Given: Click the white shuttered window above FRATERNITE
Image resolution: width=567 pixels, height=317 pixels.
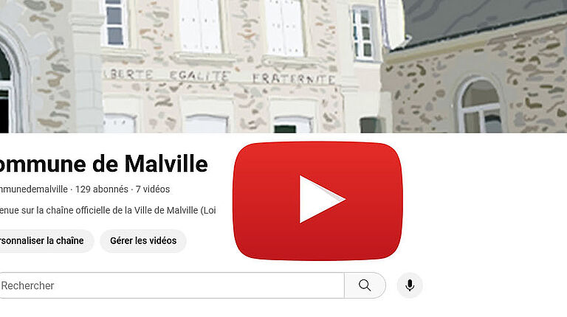Looking at the screenshot, I should pos(285,27).
